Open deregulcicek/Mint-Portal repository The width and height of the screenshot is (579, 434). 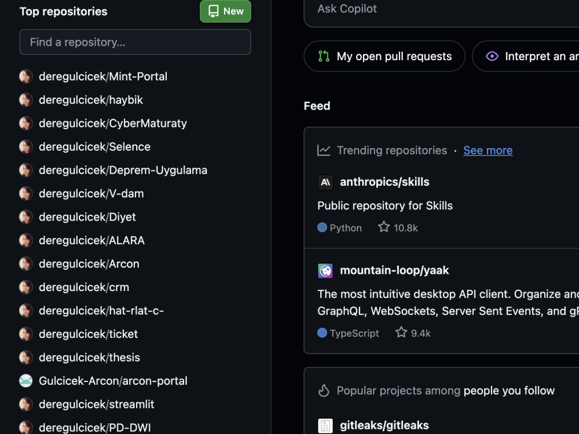[103, 76]
